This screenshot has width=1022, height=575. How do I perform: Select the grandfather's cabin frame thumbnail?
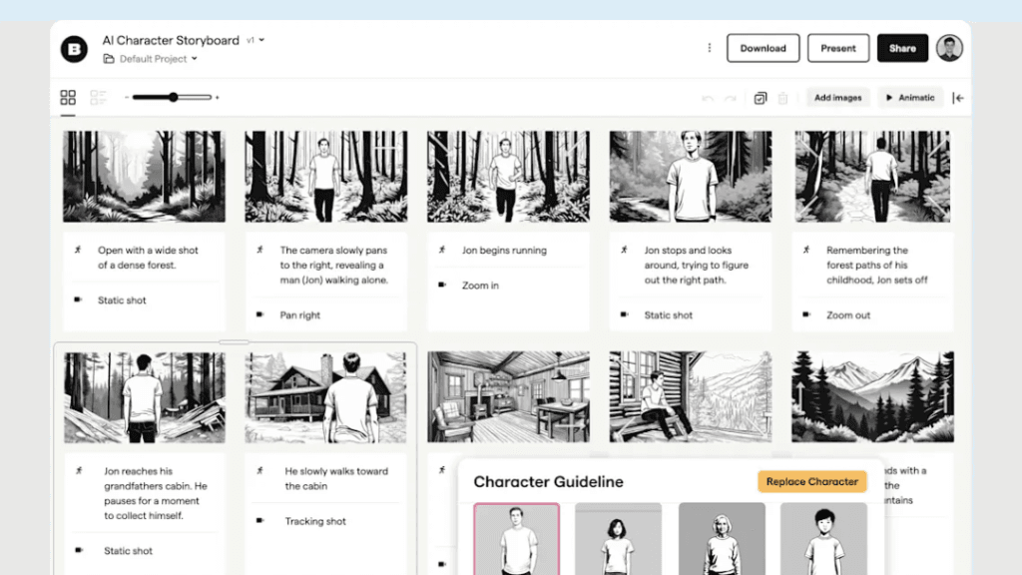(145, 397)
